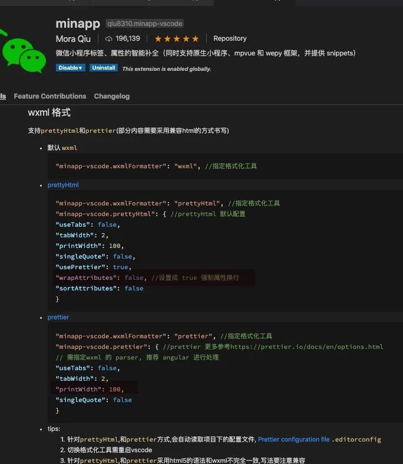Click the .editorconfig text
The height and width of the screenshot is (464, 403).
point(356,439)
